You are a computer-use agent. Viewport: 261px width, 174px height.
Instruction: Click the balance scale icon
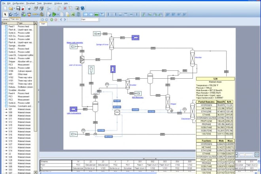(42, 15)
